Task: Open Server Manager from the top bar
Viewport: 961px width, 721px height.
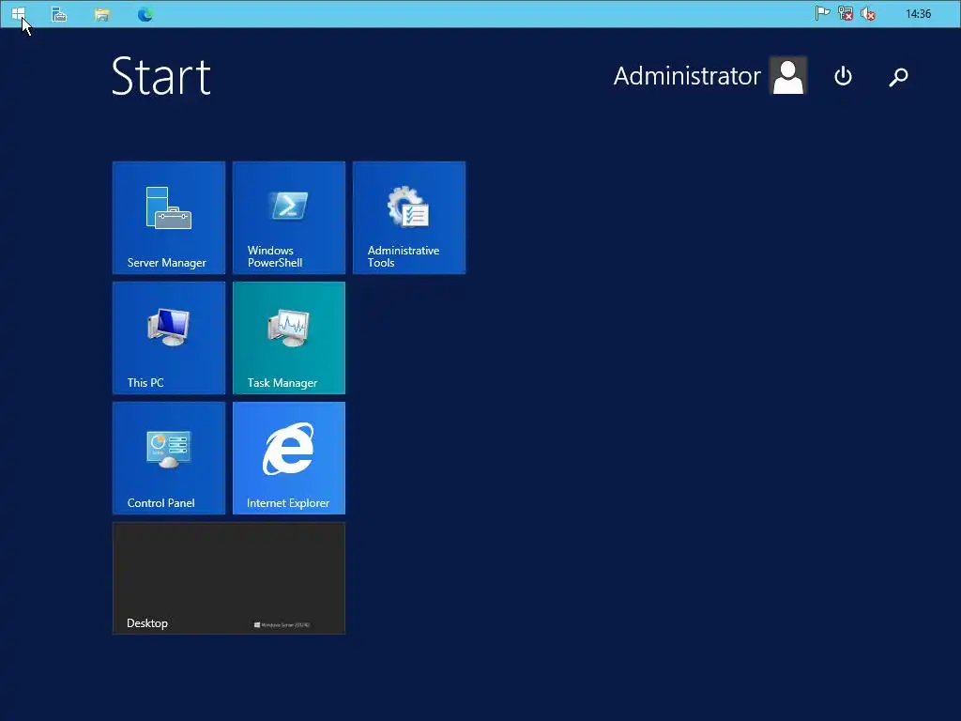Action: [59, 13]
